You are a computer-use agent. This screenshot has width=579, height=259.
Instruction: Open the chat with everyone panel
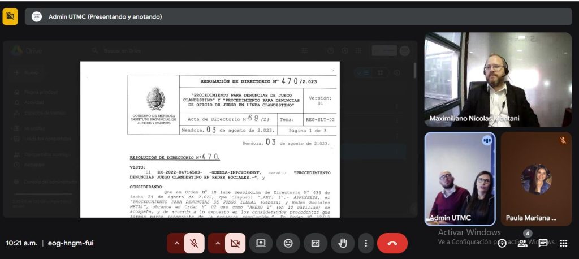[543, 243]
